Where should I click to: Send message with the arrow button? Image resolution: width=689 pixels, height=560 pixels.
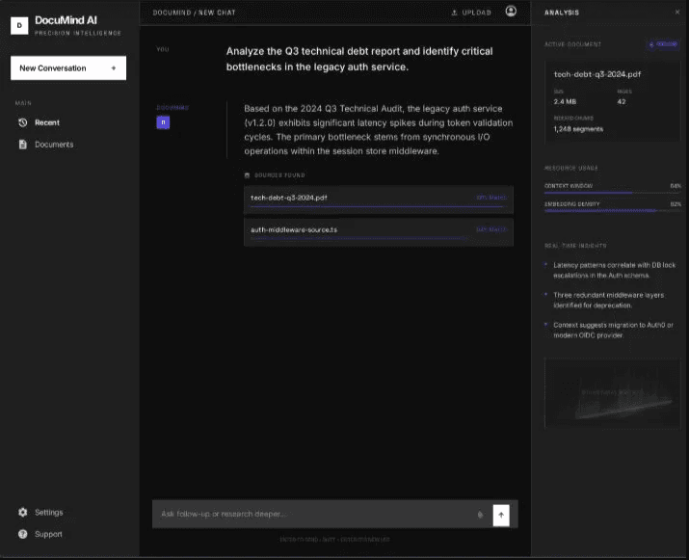[501, 515]
